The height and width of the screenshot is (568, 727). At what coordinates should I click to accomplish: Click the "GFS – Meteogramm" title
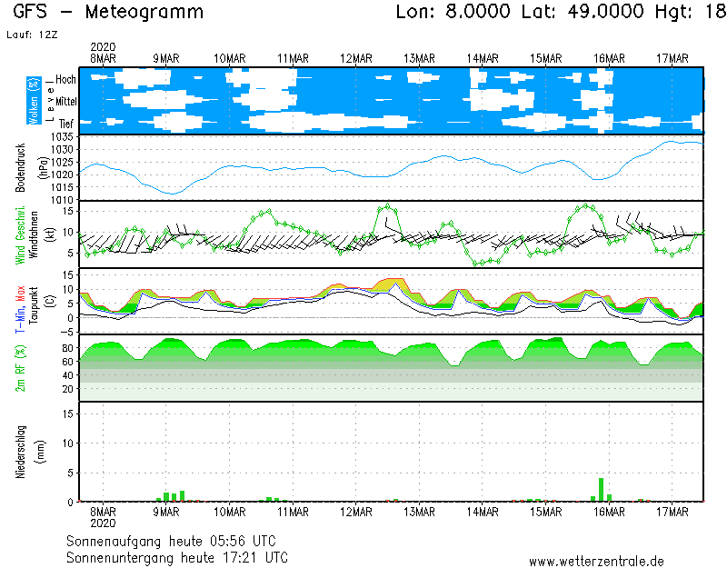coord(108,12)
